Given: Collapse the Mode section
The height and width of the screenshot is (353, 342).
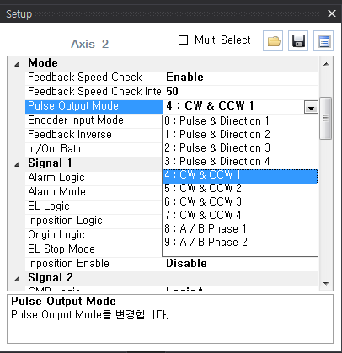Looking at the screenshot, I should pos(18,64).
